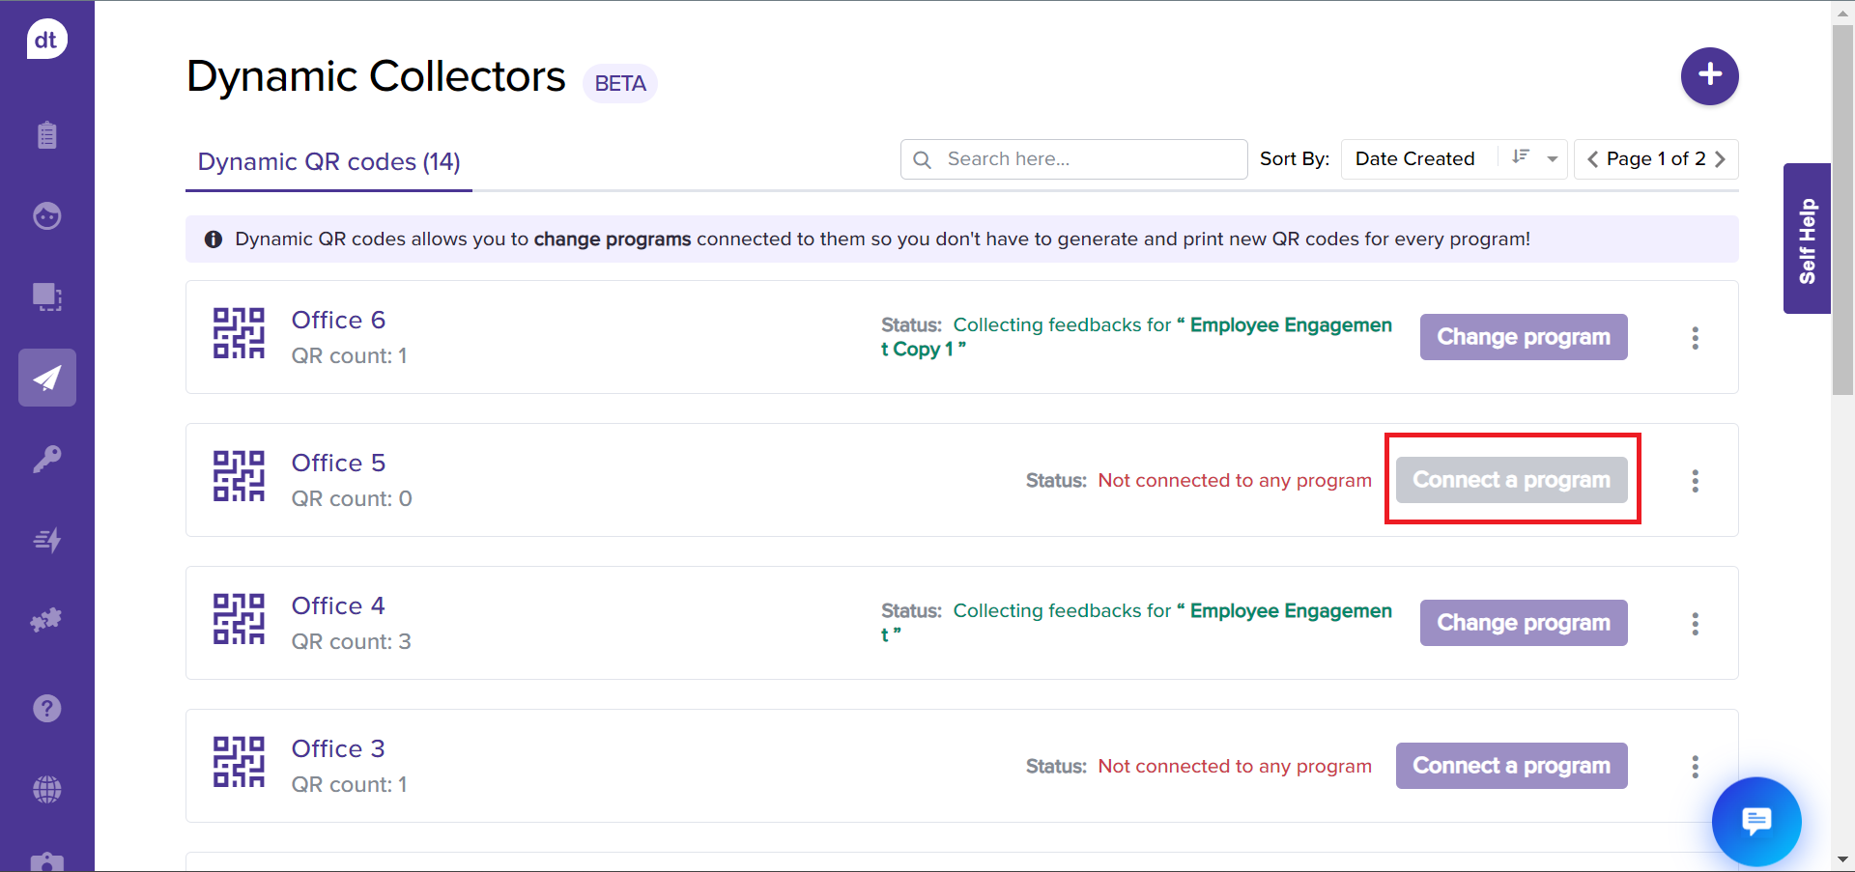Open the three-dot menu for Office 4

point(1695,624)
